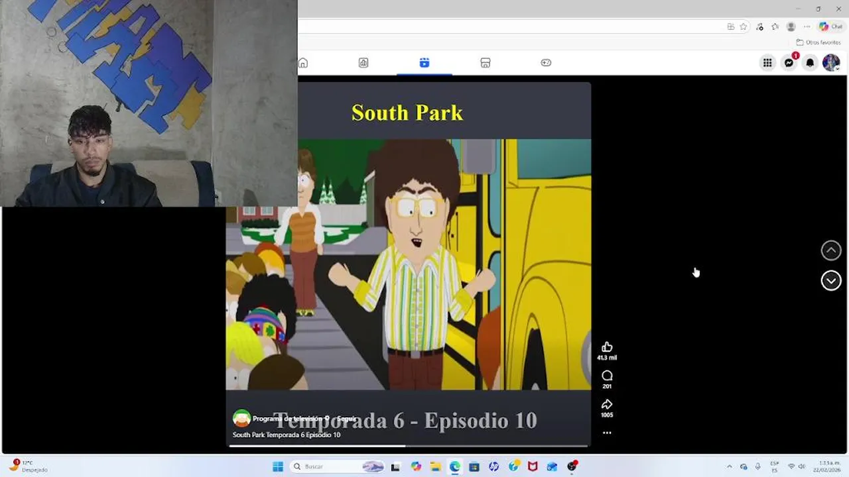Open the reel more options (three dots)
The height and width of the screenshot is (477, 849).
click(607, 433)
